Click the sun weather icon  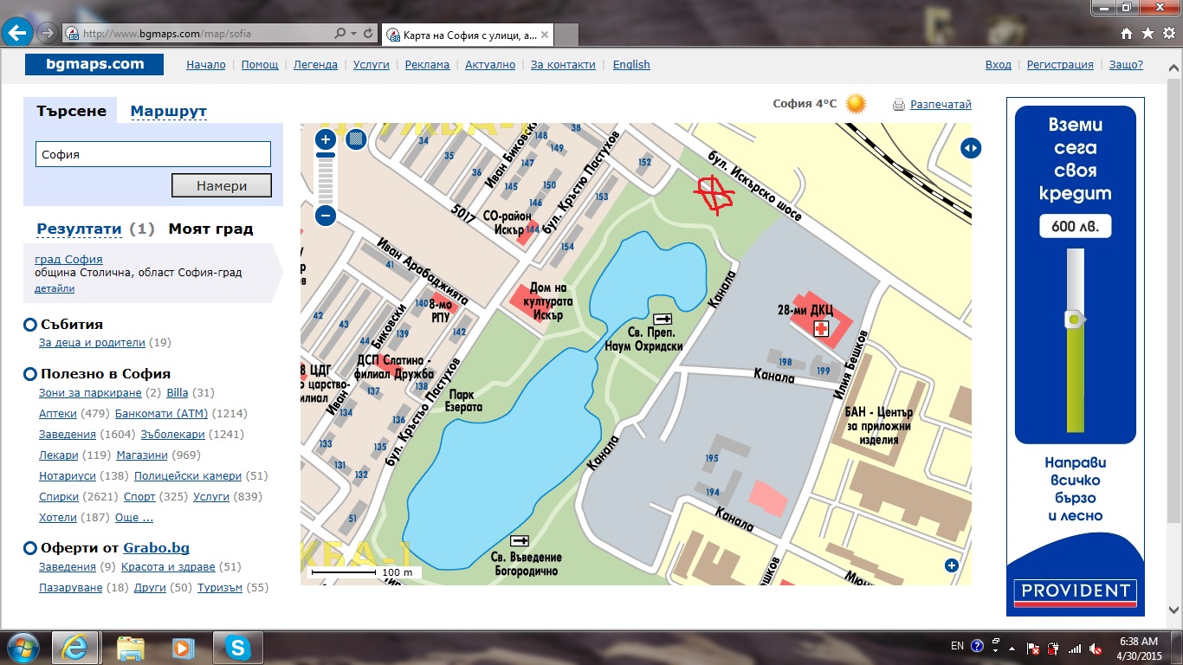(x=856, y=104)
